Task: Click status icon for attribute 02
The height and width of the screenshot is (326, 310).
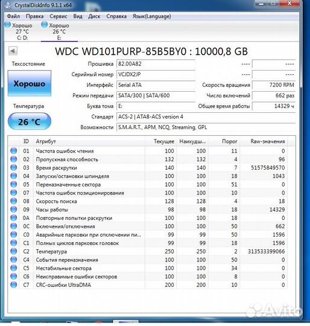Action: (14, 159)
